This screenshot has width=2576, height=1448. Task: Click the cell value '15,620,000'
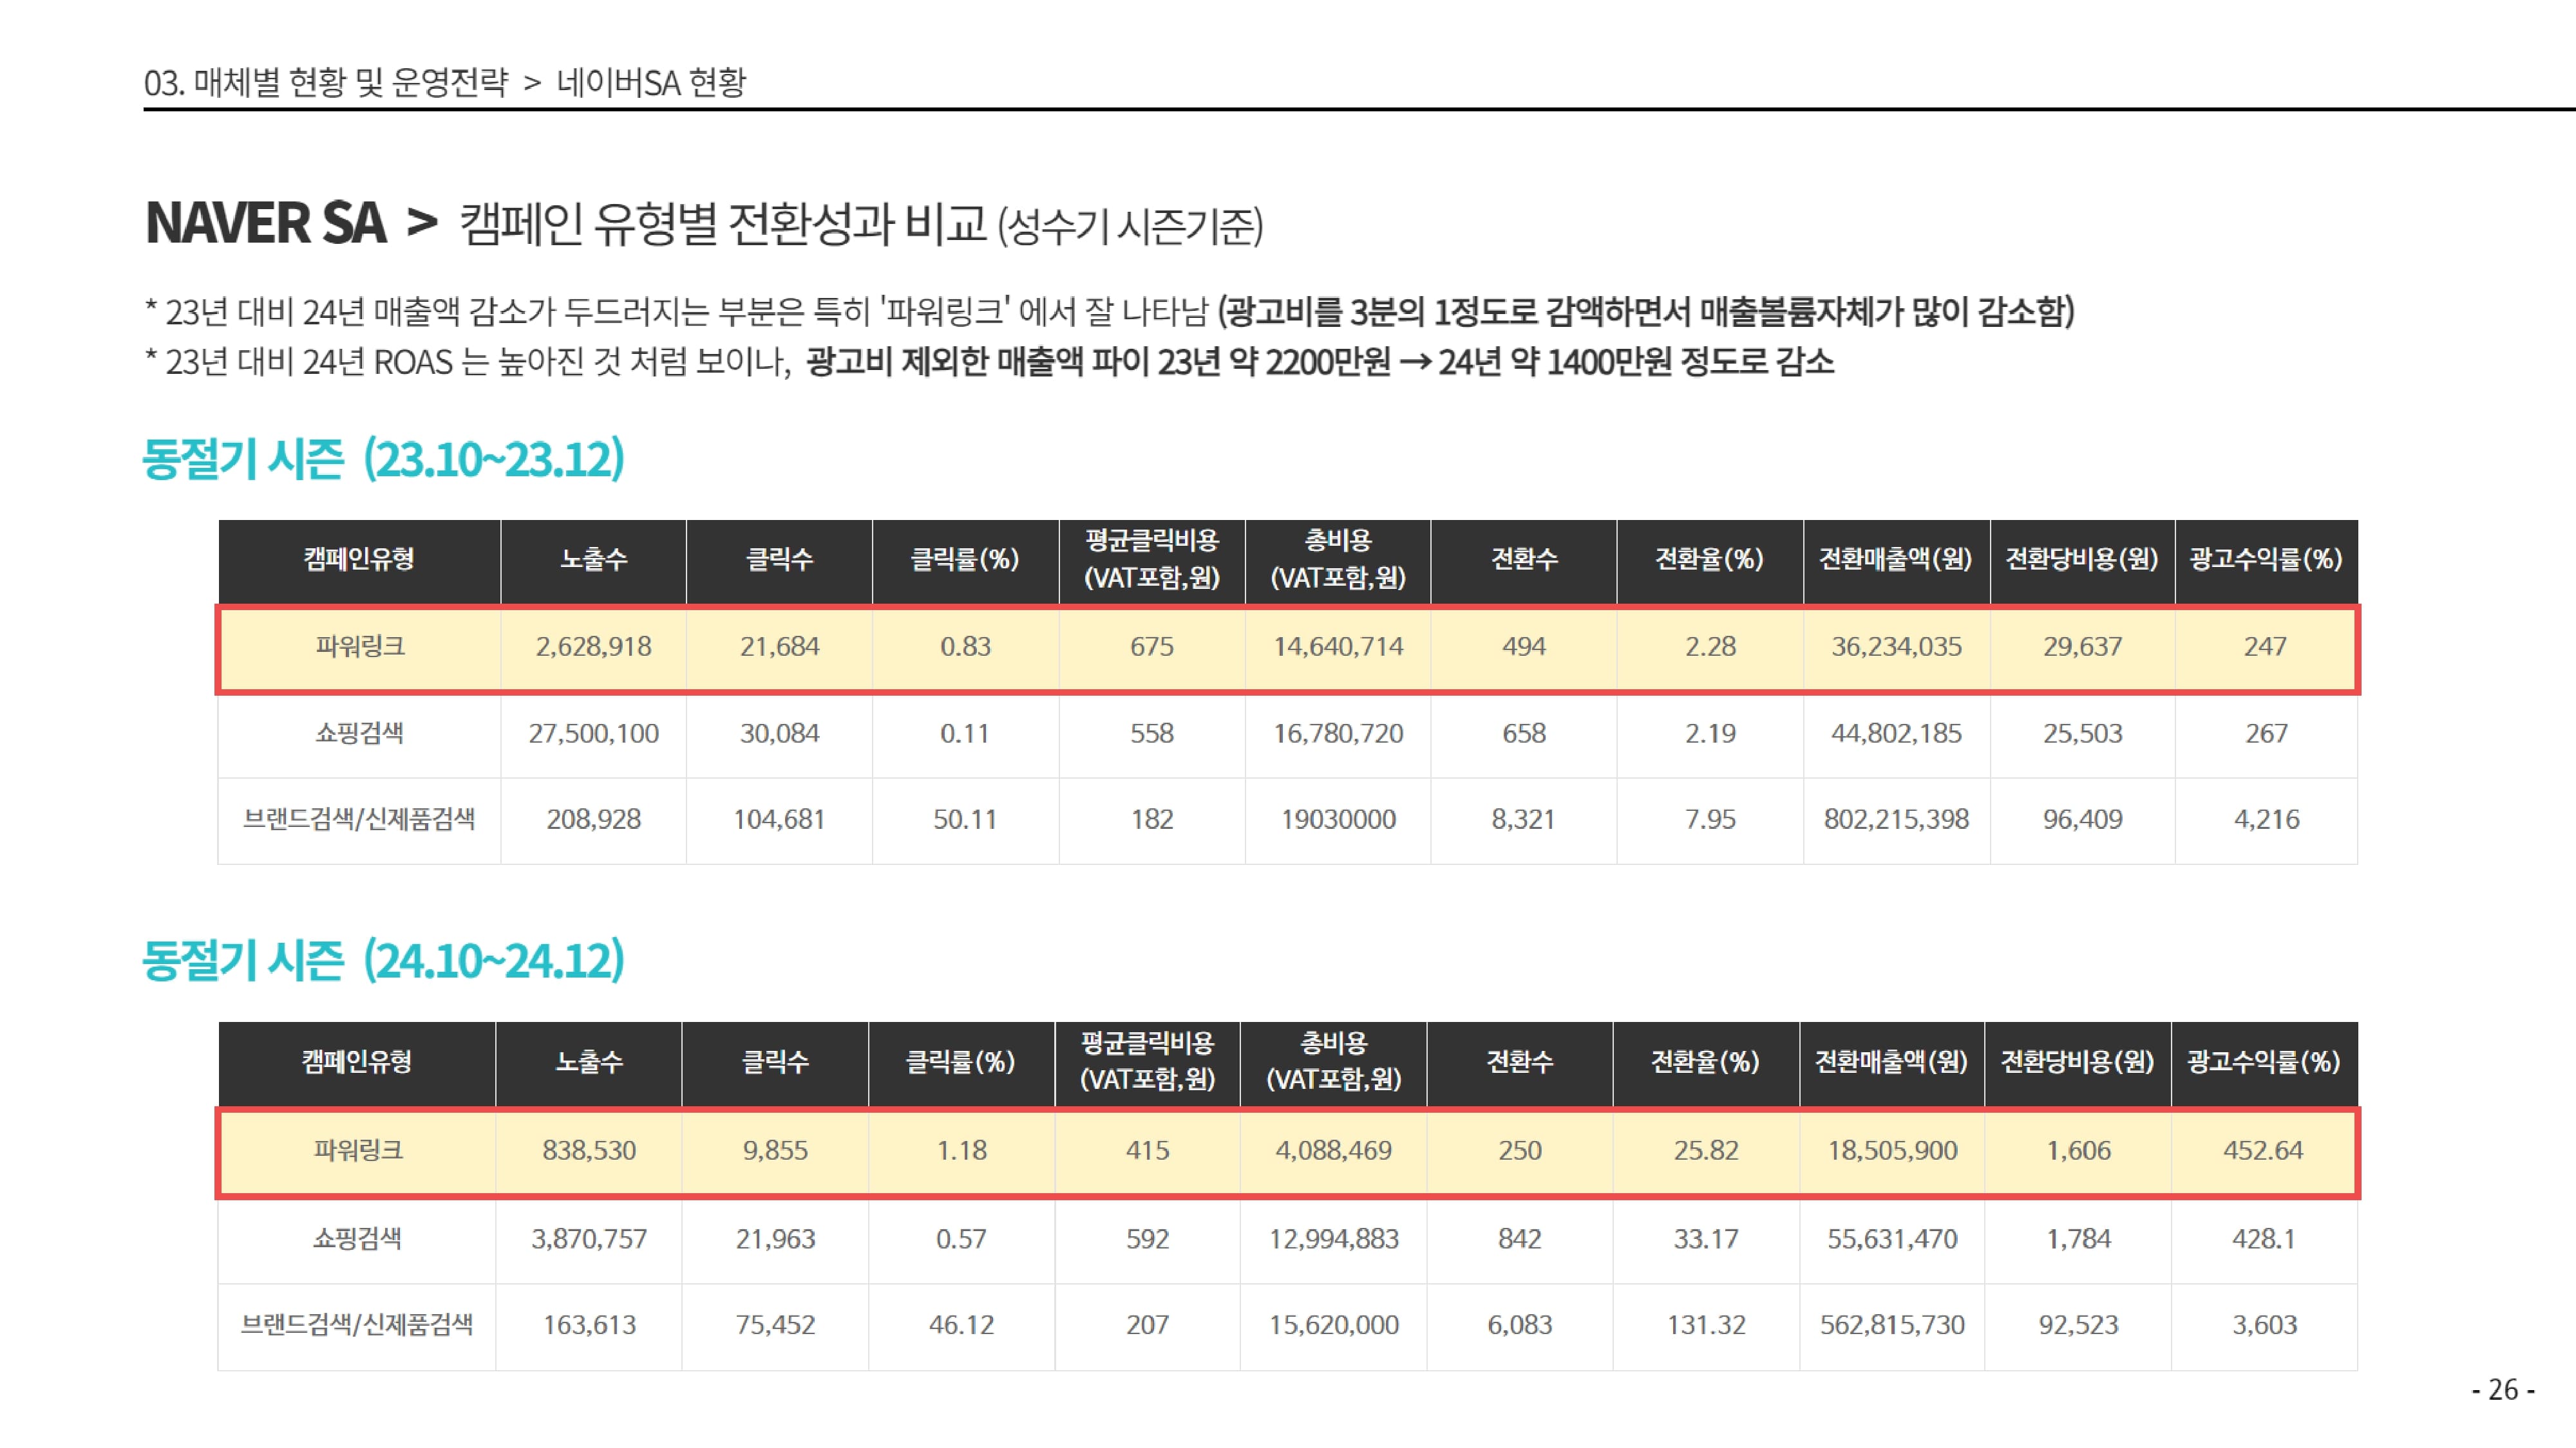[x=1334, y=1325]
